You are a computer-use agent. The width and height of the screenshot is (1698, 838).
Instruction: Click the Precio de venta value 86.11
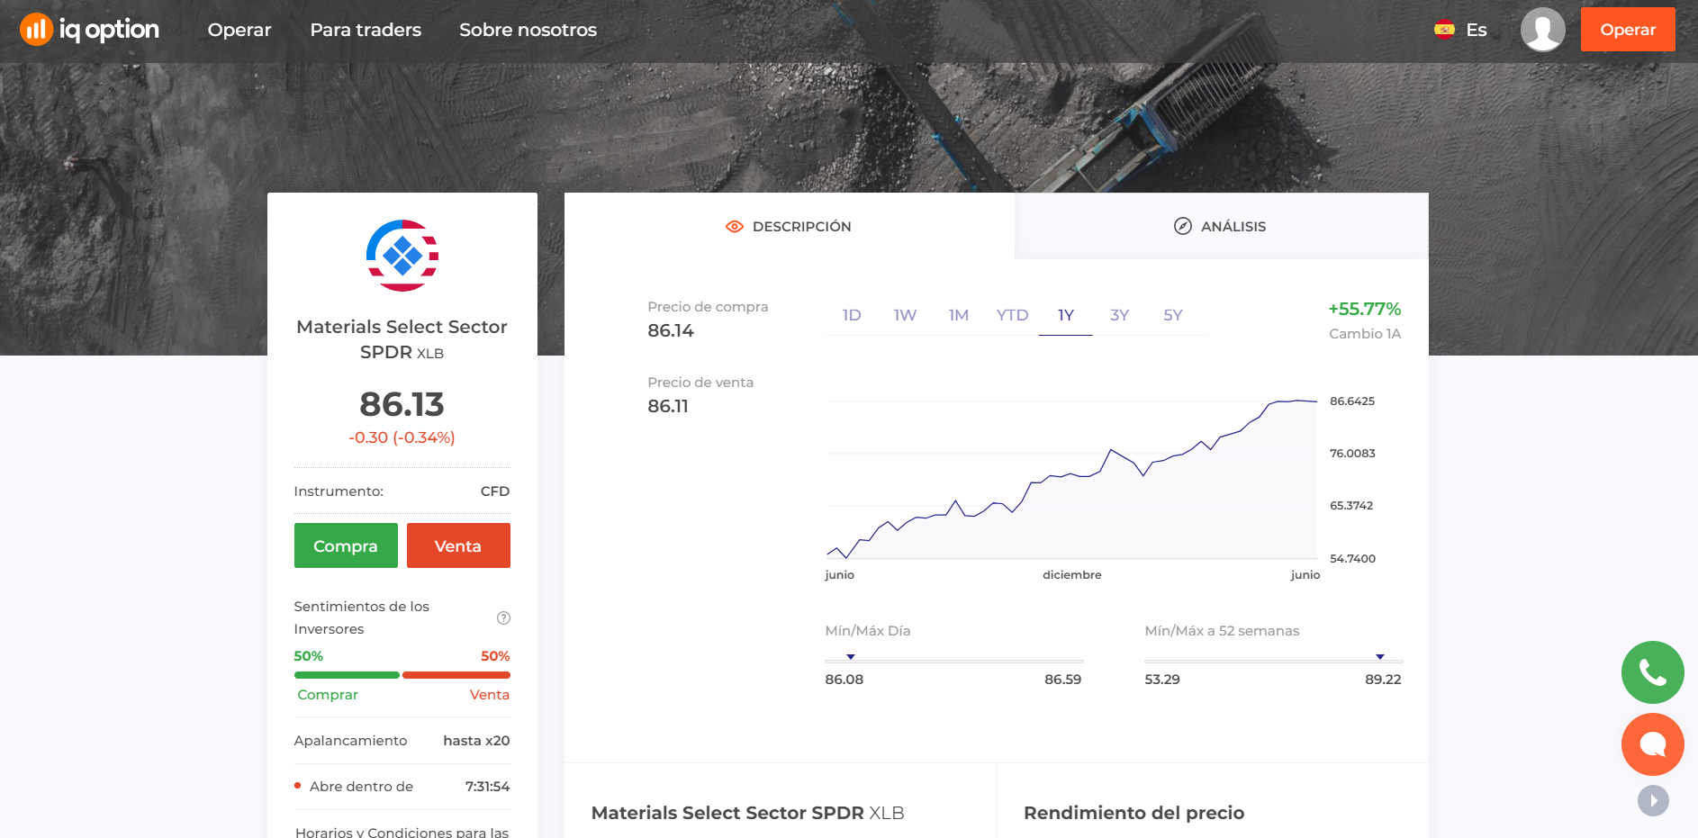click(668, 406)
